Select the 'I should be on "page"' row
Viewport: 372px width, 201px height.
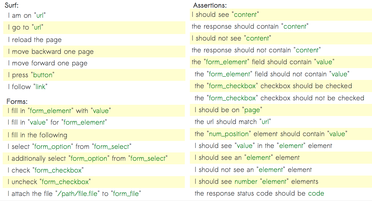click(x=281, y=110)
